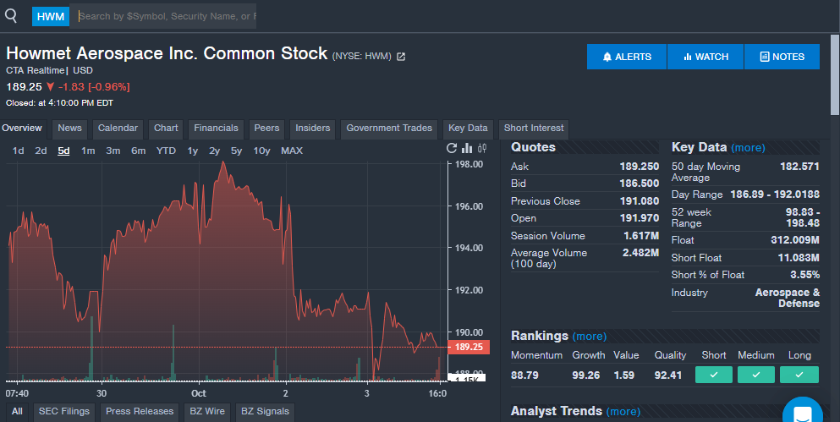The image size is (840, 422).
Task: Expand Rankings via its more link
Action: 589,337
